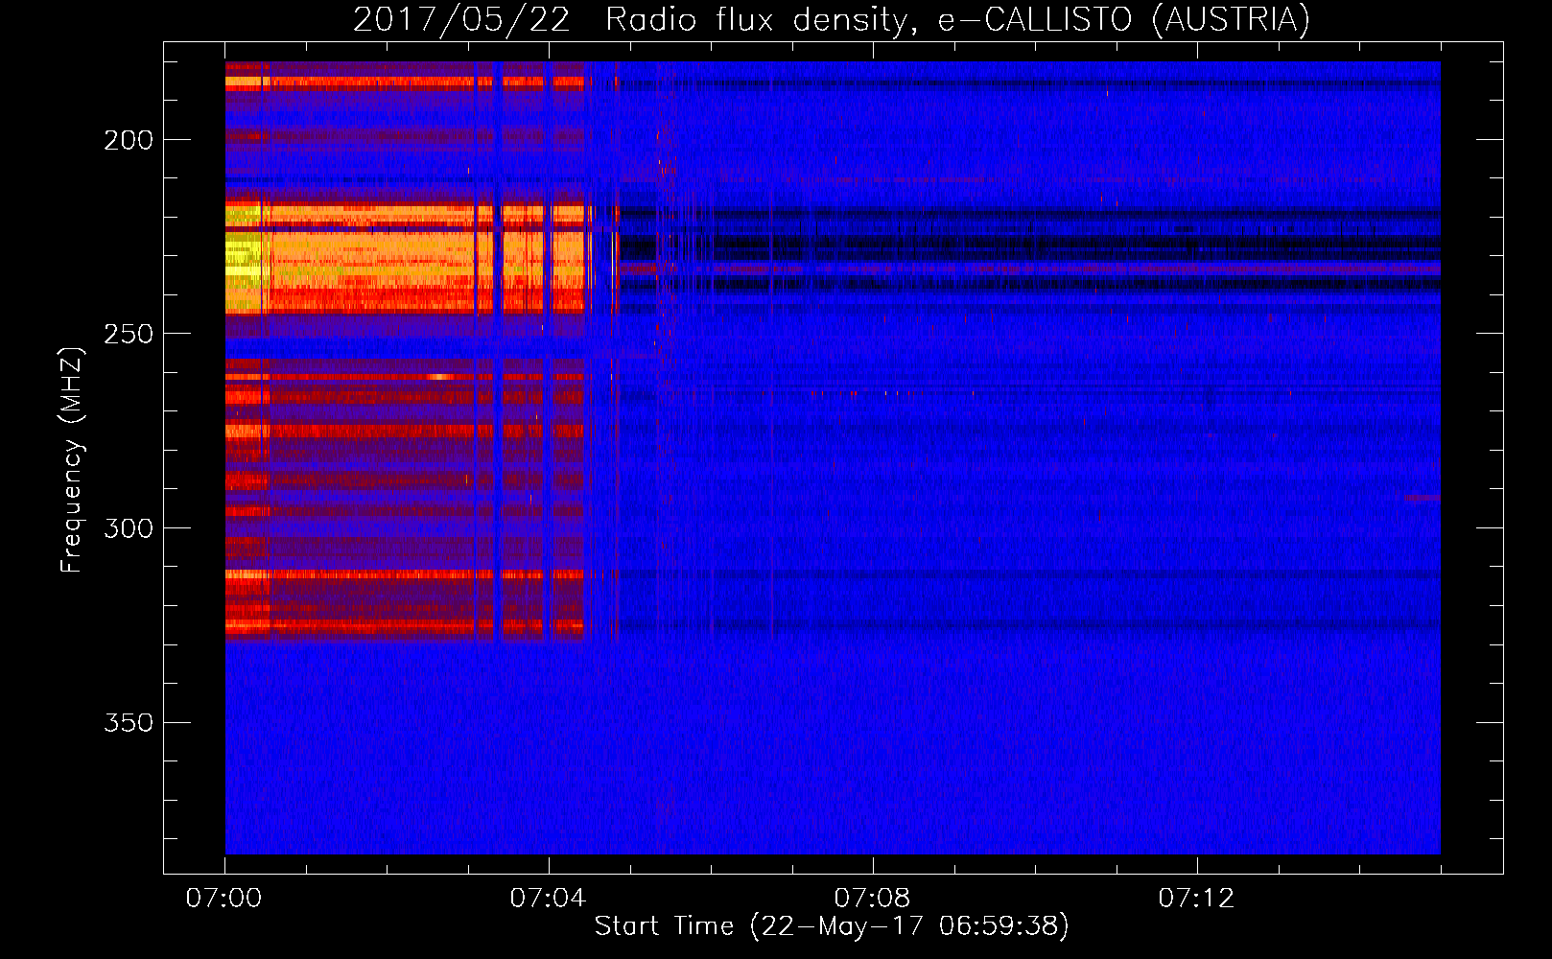Click the 'e-CALLISTO (AUSTRIA)' title text
The image size is (1552, 959).
pos(1124,20)
